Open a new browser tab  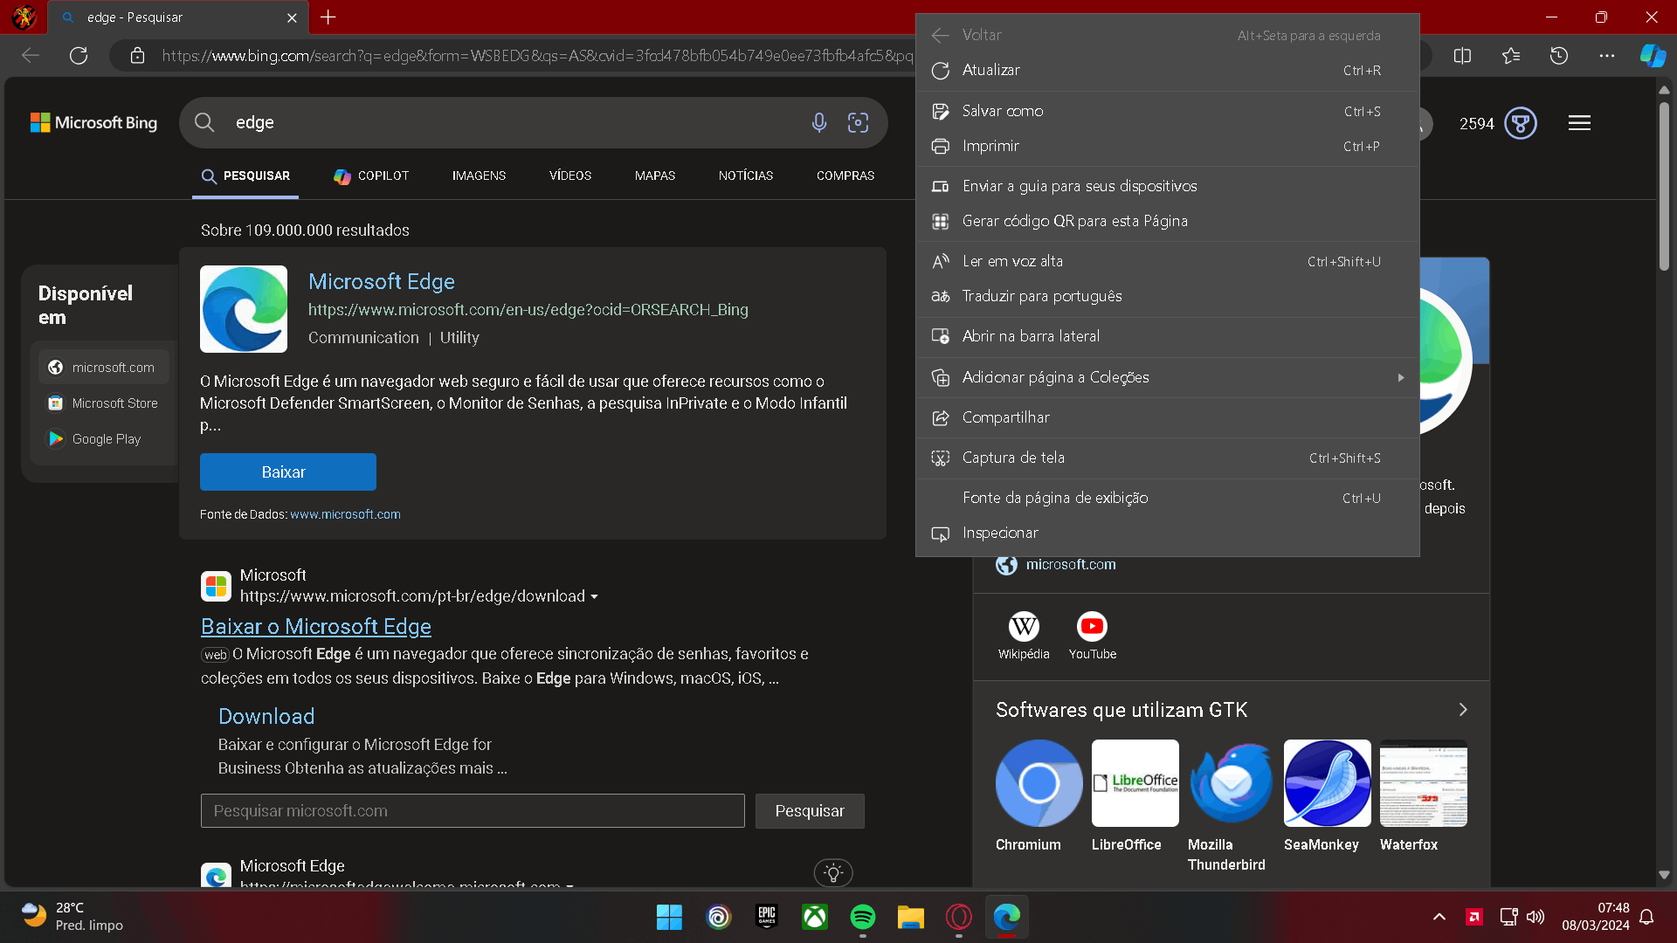coord(328,17)
